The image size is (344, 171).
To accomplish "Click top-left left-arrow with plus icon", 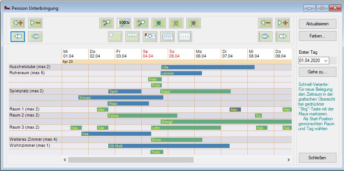I will coord(18,23).
